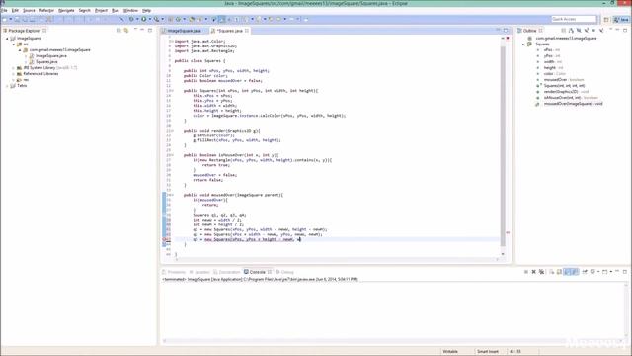Image resolution: width=632 pixels, height=356 pixels.
Task: Maximize the Outline panel
Action: (625, 31)
